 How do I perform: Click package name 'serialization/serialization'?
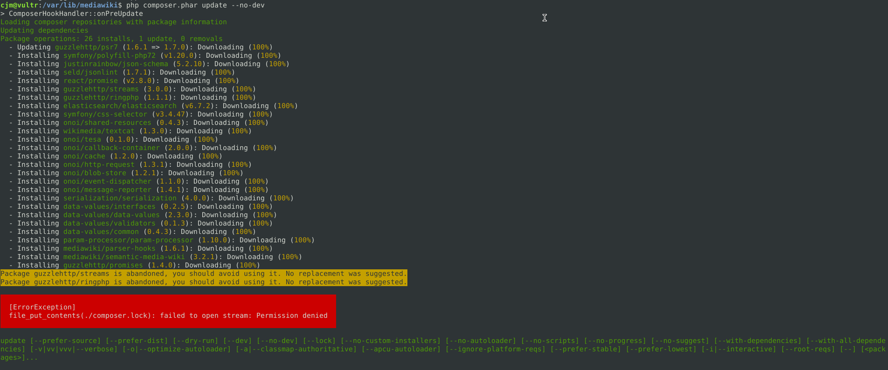120,198
